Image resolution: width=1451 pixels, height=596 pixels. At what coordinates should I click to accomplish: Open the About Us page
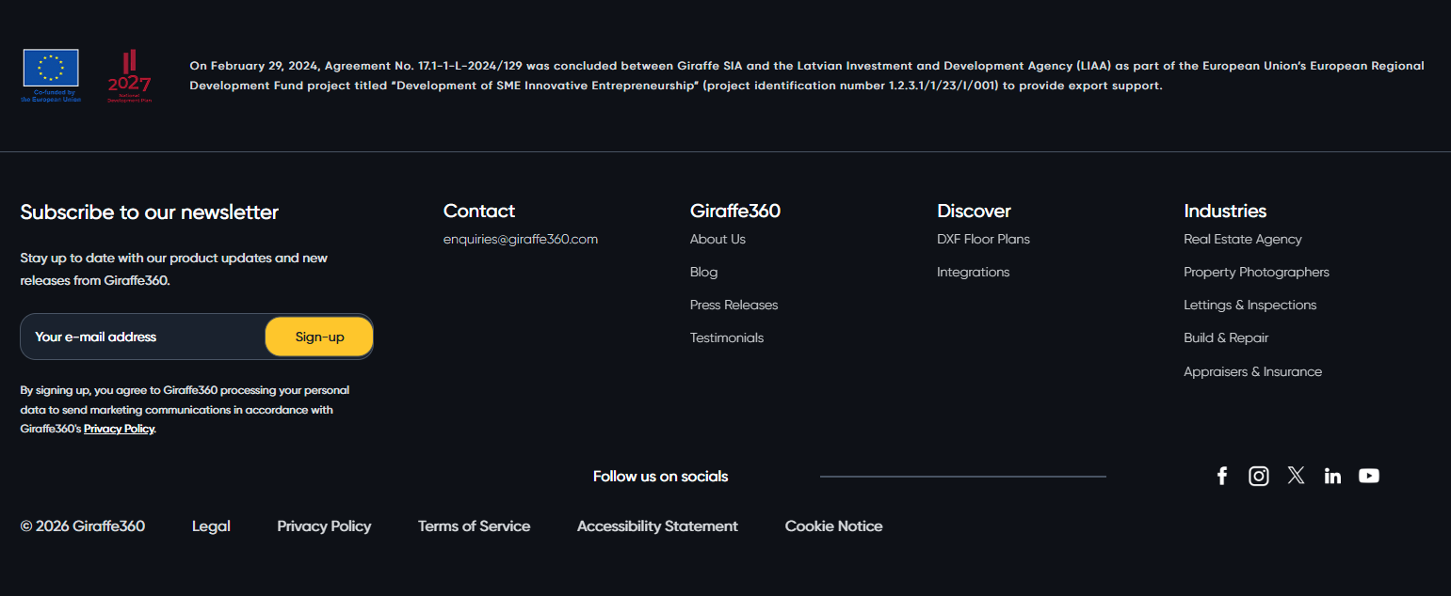[x=717, y=239]
